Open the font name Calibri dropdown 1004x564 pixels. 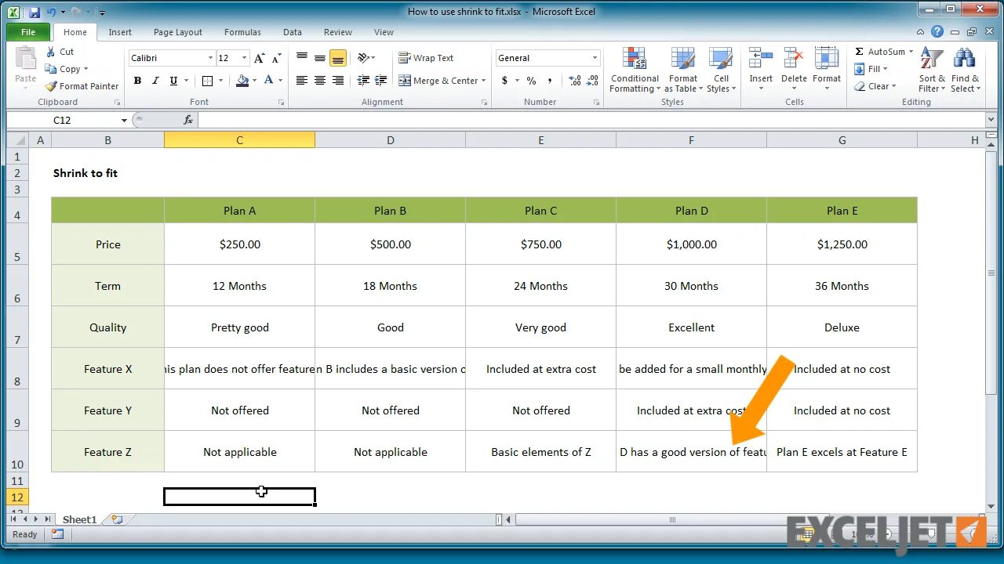(210, 58)
